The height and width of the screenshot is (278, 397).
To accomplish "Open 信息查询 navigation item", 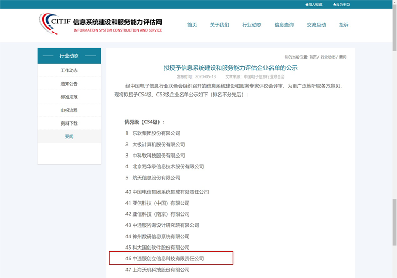I will tap(284, 25).
